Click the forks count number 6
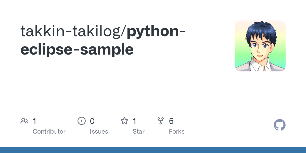The width and height of the screenshot is (306, 153). tap(171, 121)
